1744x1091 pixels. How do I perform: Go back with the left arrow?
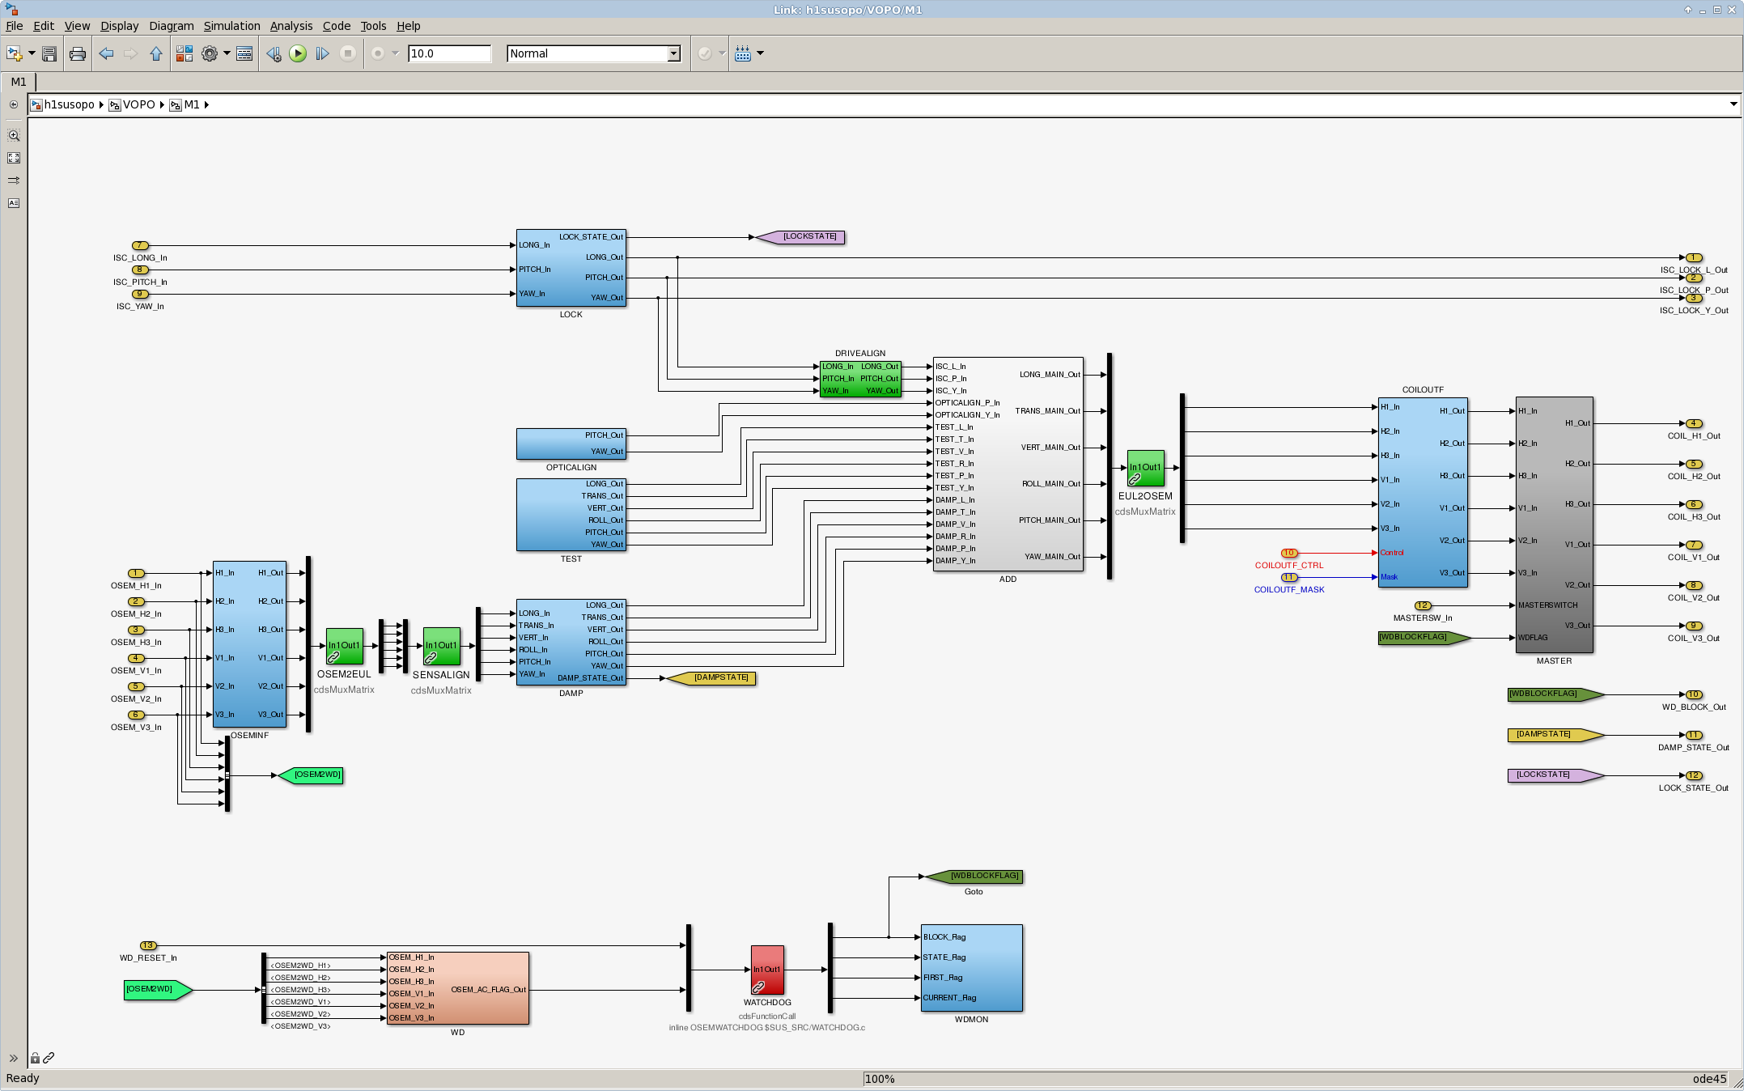[106, 53]
